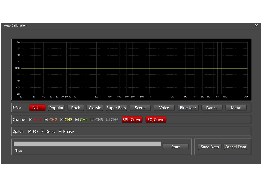The height and width of the screenshot is (187, 262).
Task: Pick the Super Bass effect
Action: point(116,108)
